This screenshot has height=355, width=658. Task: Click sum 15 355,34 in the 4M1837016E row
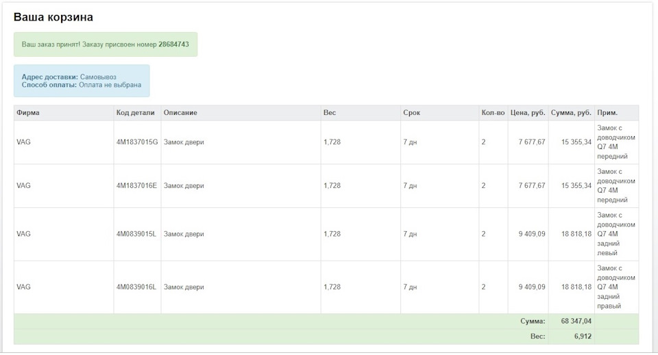(576, 186)
